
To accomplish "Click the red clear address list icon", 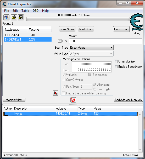I will tap(73, 100).
